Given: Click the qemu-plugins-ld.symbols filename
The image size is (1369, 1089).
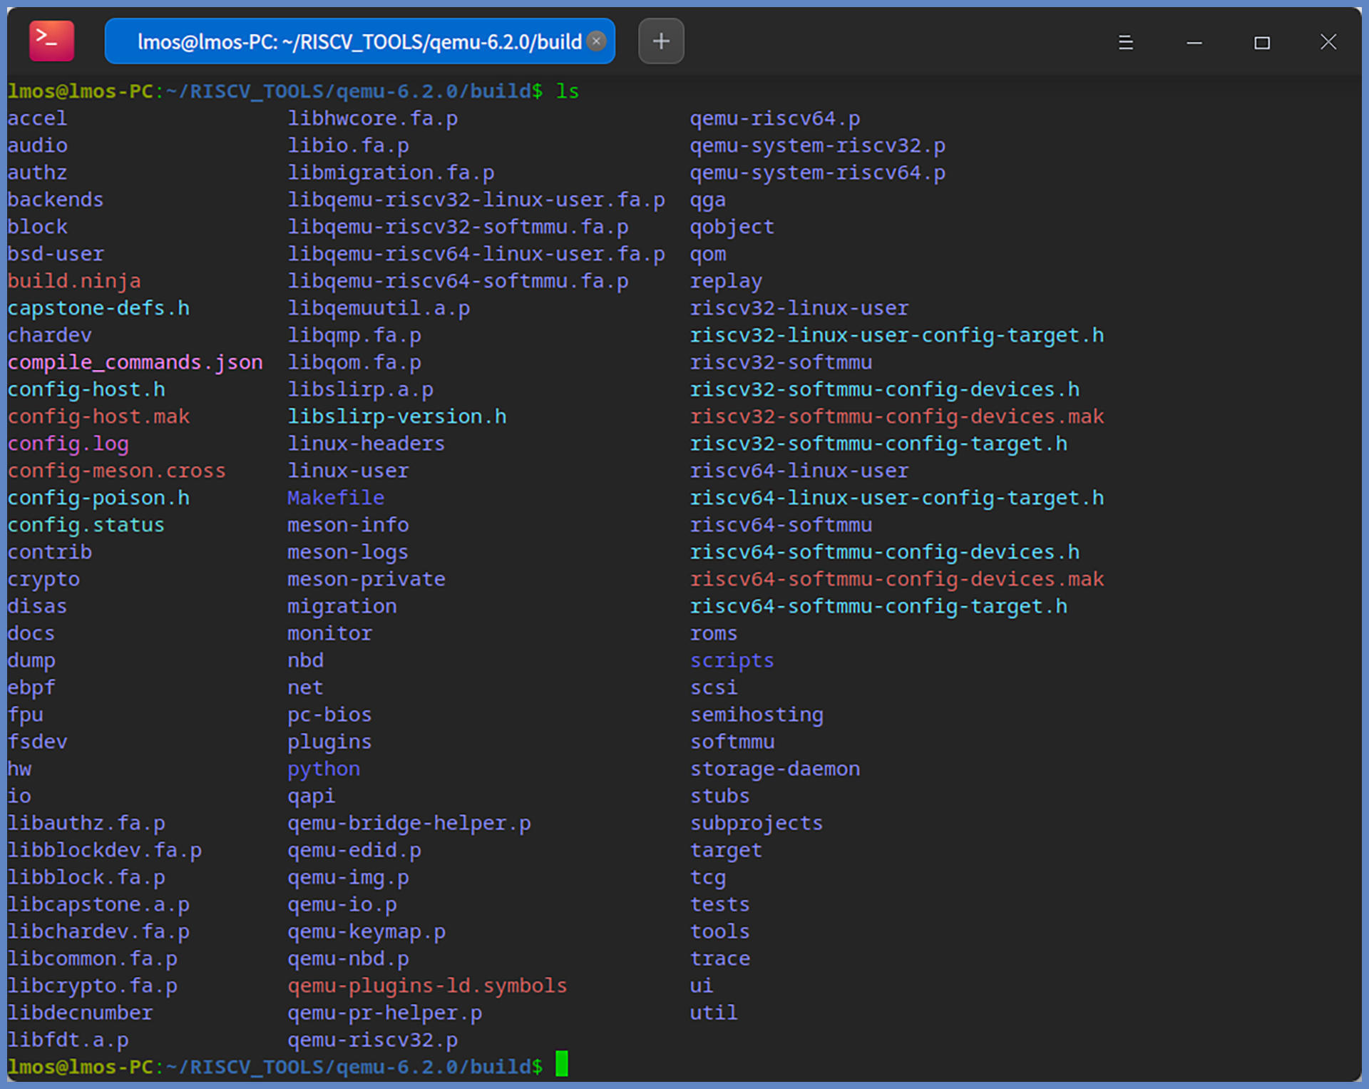Looking at the screenshot, I should point(427,986).
